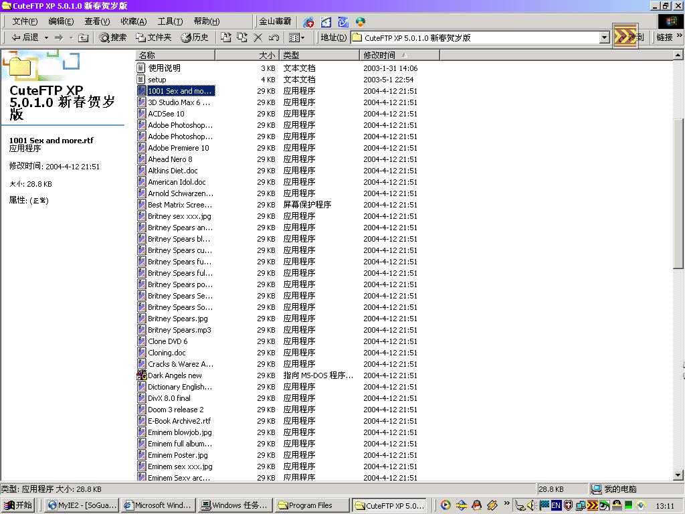Click the Dark Angels new file icon
Viewport: 685px width, 514px height.
tap(142, 375)
